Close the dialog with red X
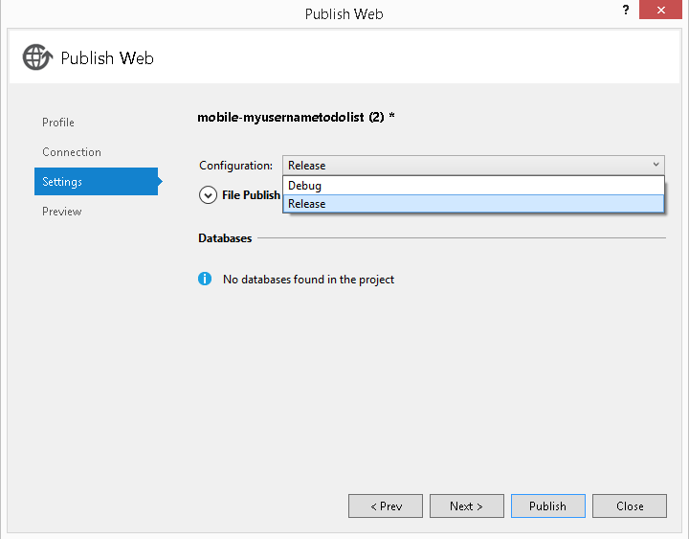 (660, 10)
